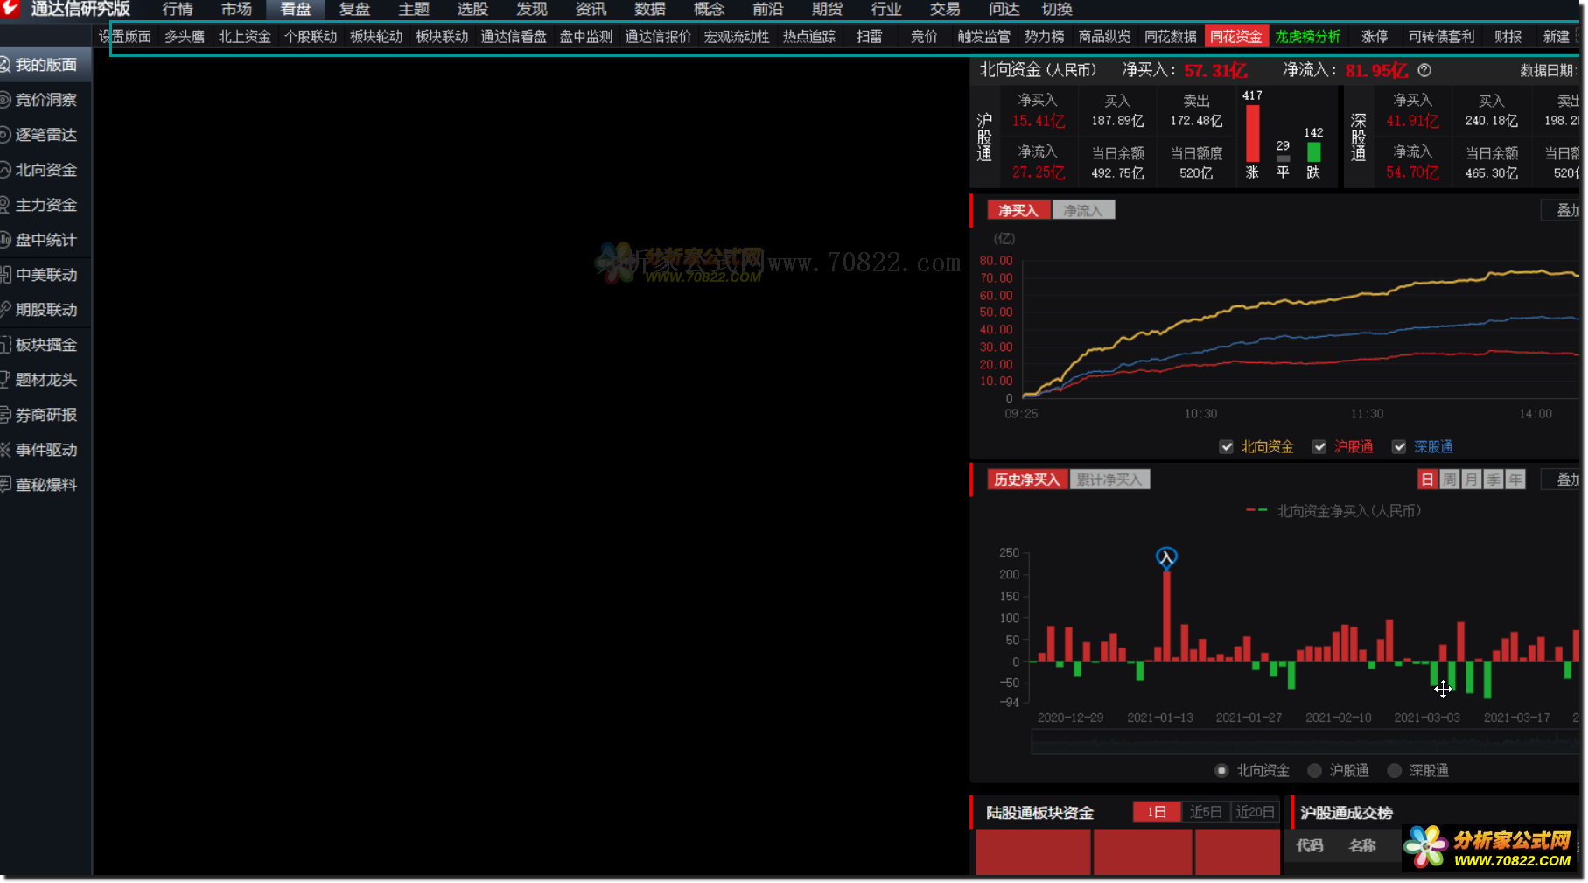Open 板块轮动 layout tab

tap(376, 37)
